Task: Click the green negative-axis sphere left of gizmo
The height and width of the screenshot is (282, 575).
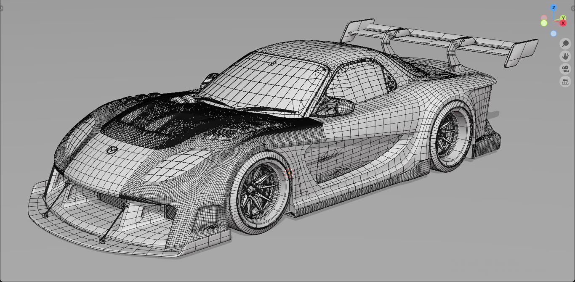Action: coord(544,23)
